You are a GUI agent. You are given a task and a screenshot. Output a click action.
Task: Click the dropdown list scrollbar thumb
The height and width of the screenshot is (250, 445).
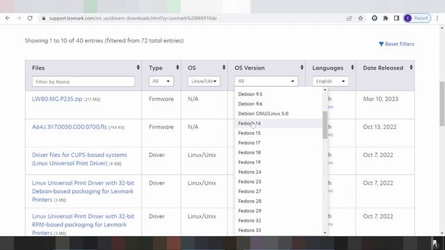325,125
